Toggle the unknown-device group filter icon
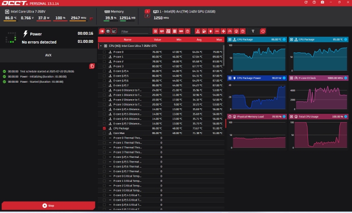 pos(187,31)
